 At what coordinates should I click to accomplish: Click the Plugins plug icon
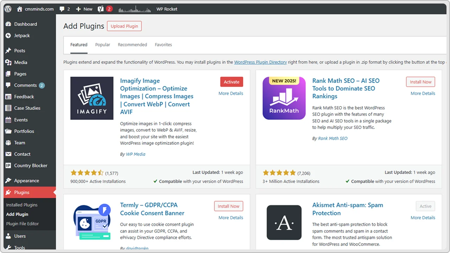(x=8, y=192)
